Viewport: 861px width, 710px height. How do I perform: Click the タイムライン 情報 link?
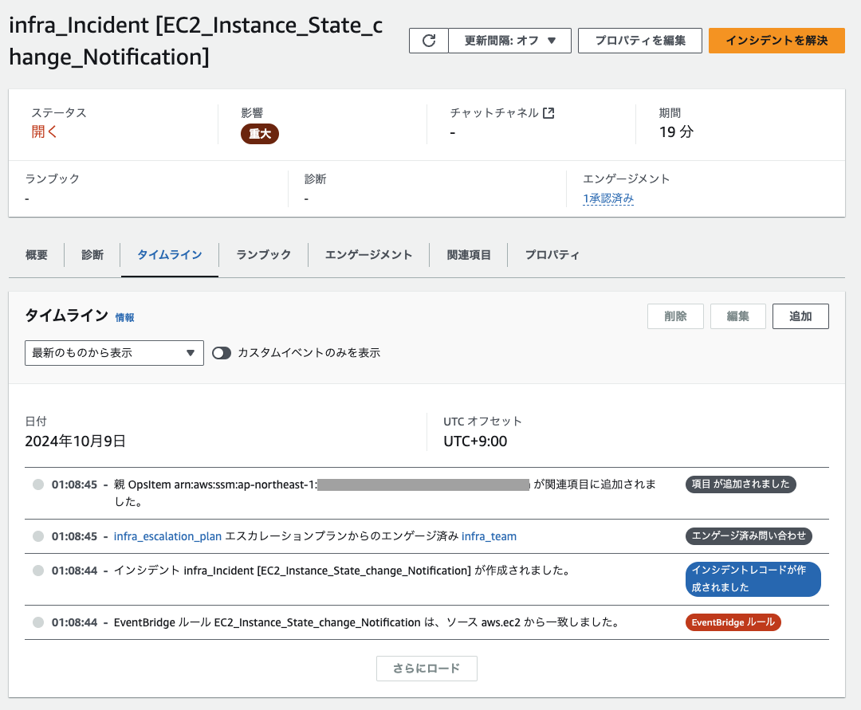[x=124, y=318]
